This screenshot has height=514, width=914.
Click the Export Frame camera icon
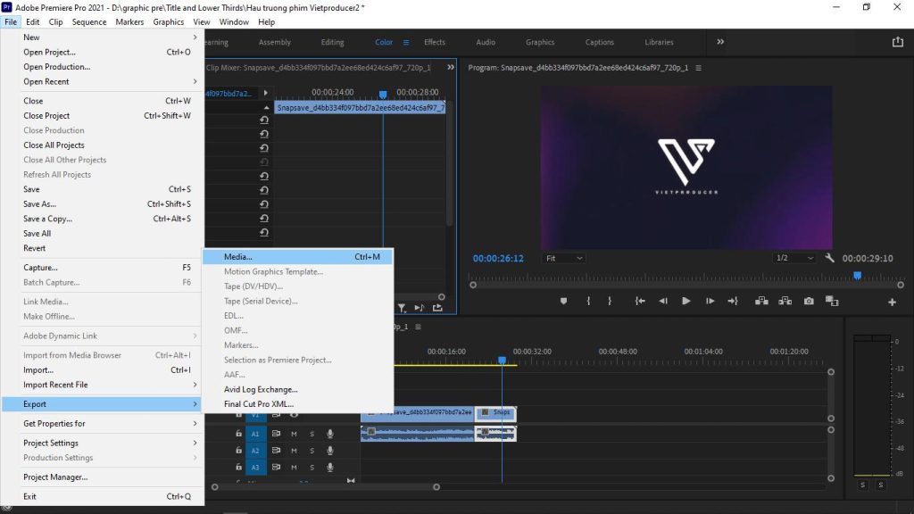pos(809,301)
